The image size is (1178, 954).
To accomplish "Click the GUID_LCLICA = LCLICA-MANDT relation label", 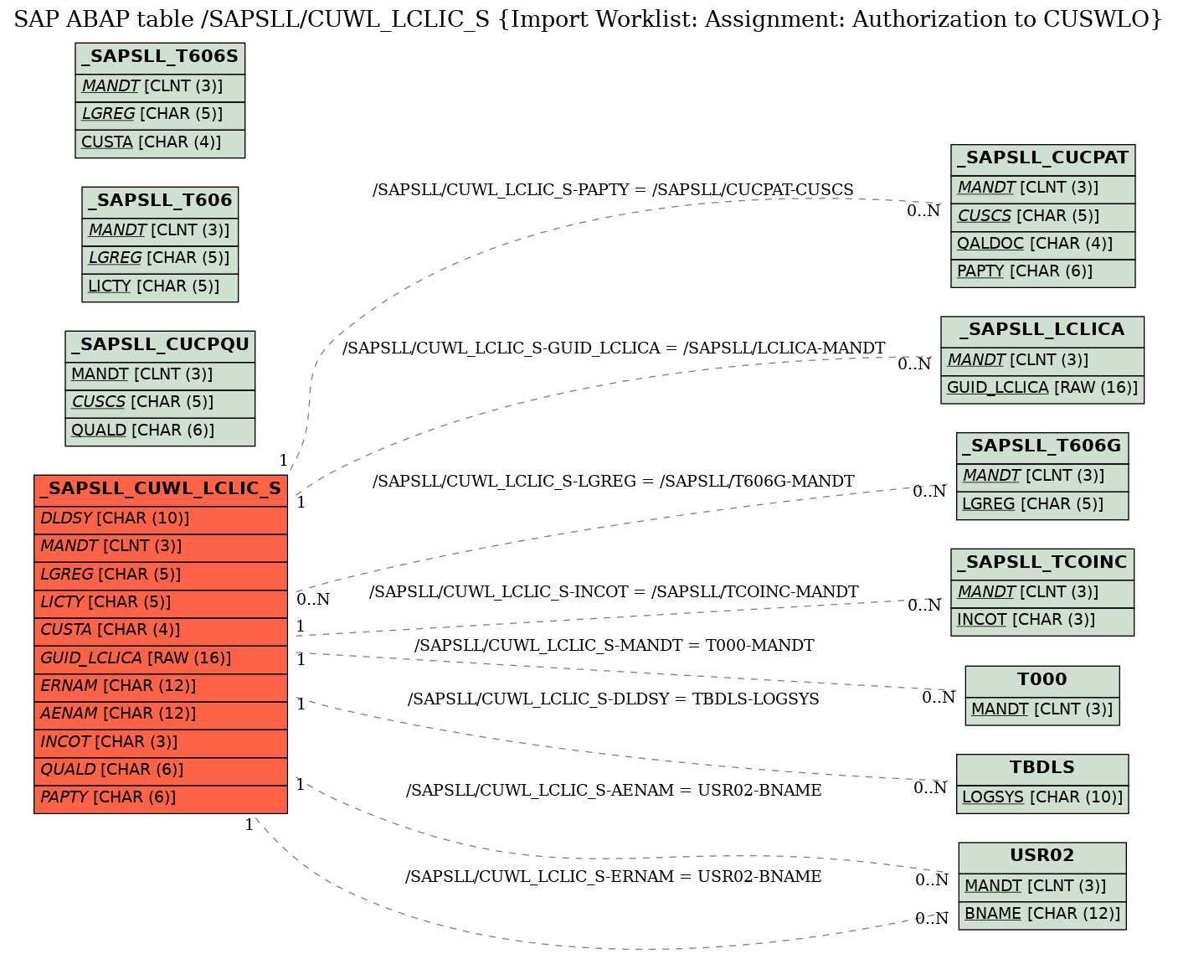I will [x=614, y=348].
